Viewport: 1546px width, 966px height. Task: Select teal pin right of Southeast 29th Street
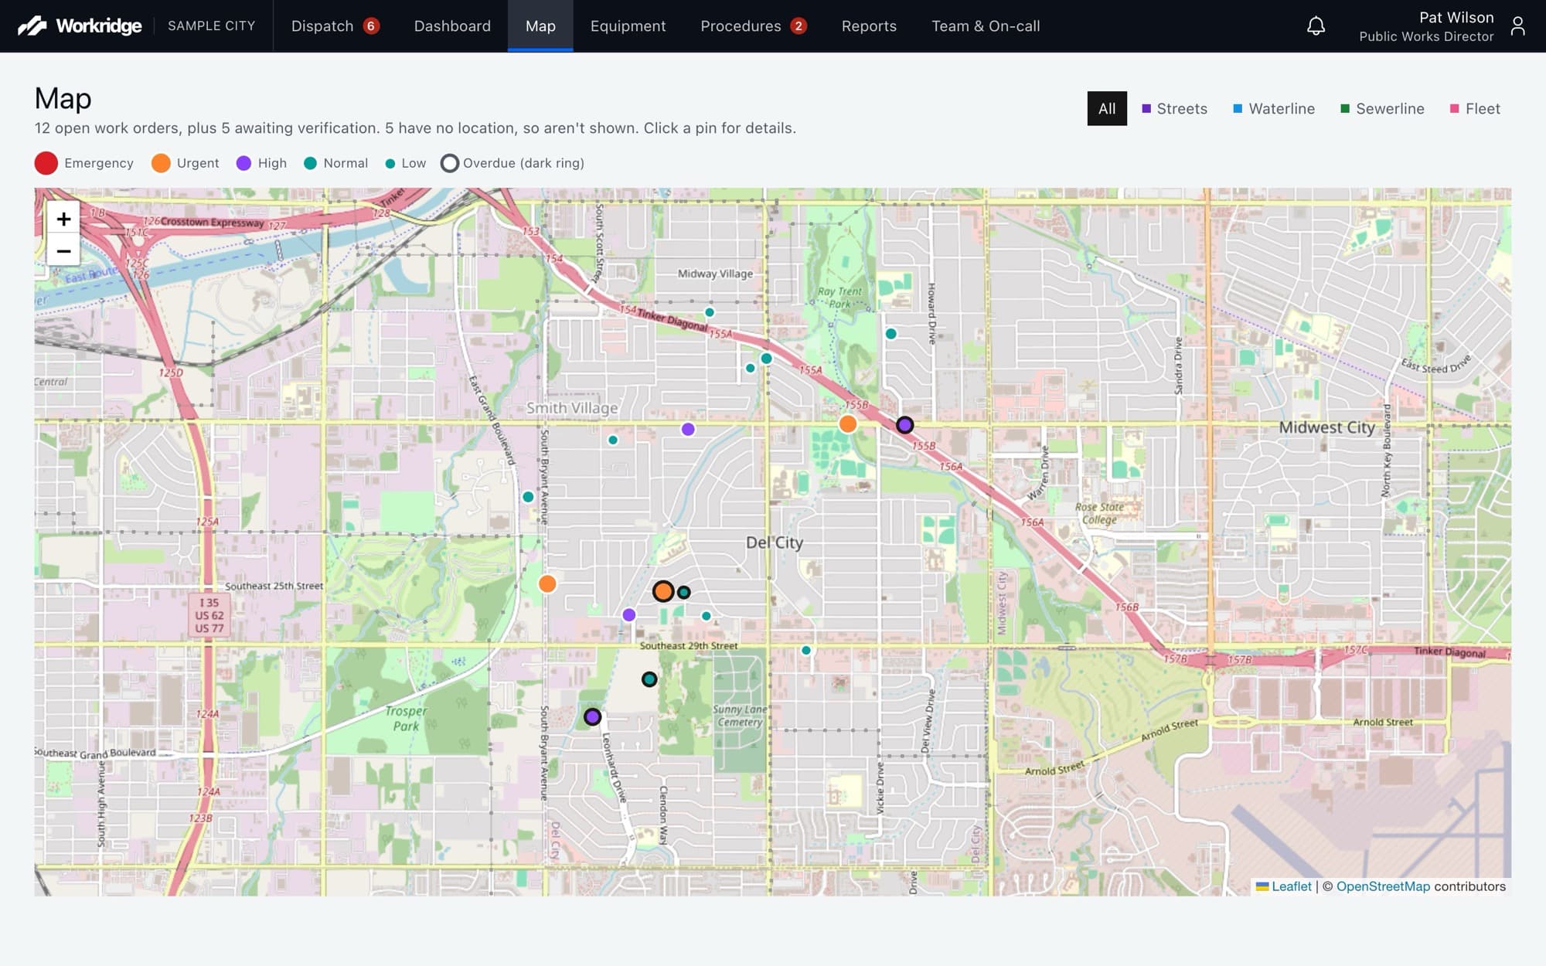(x=806, y=651)
